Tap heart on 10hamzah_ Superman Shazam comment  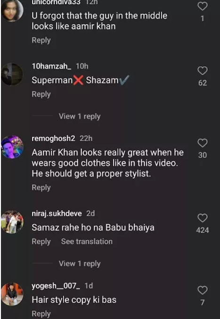[203, 71]
